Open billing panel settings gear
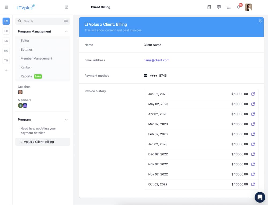Screen dimensions: 268x205 [260, 21]
